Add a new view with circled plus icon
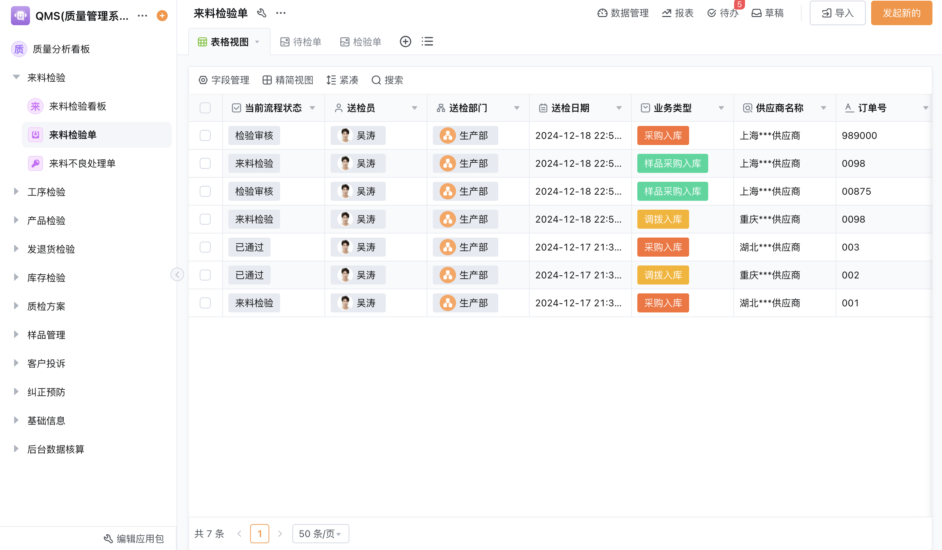The image size is (942, 550). point(405,42)
